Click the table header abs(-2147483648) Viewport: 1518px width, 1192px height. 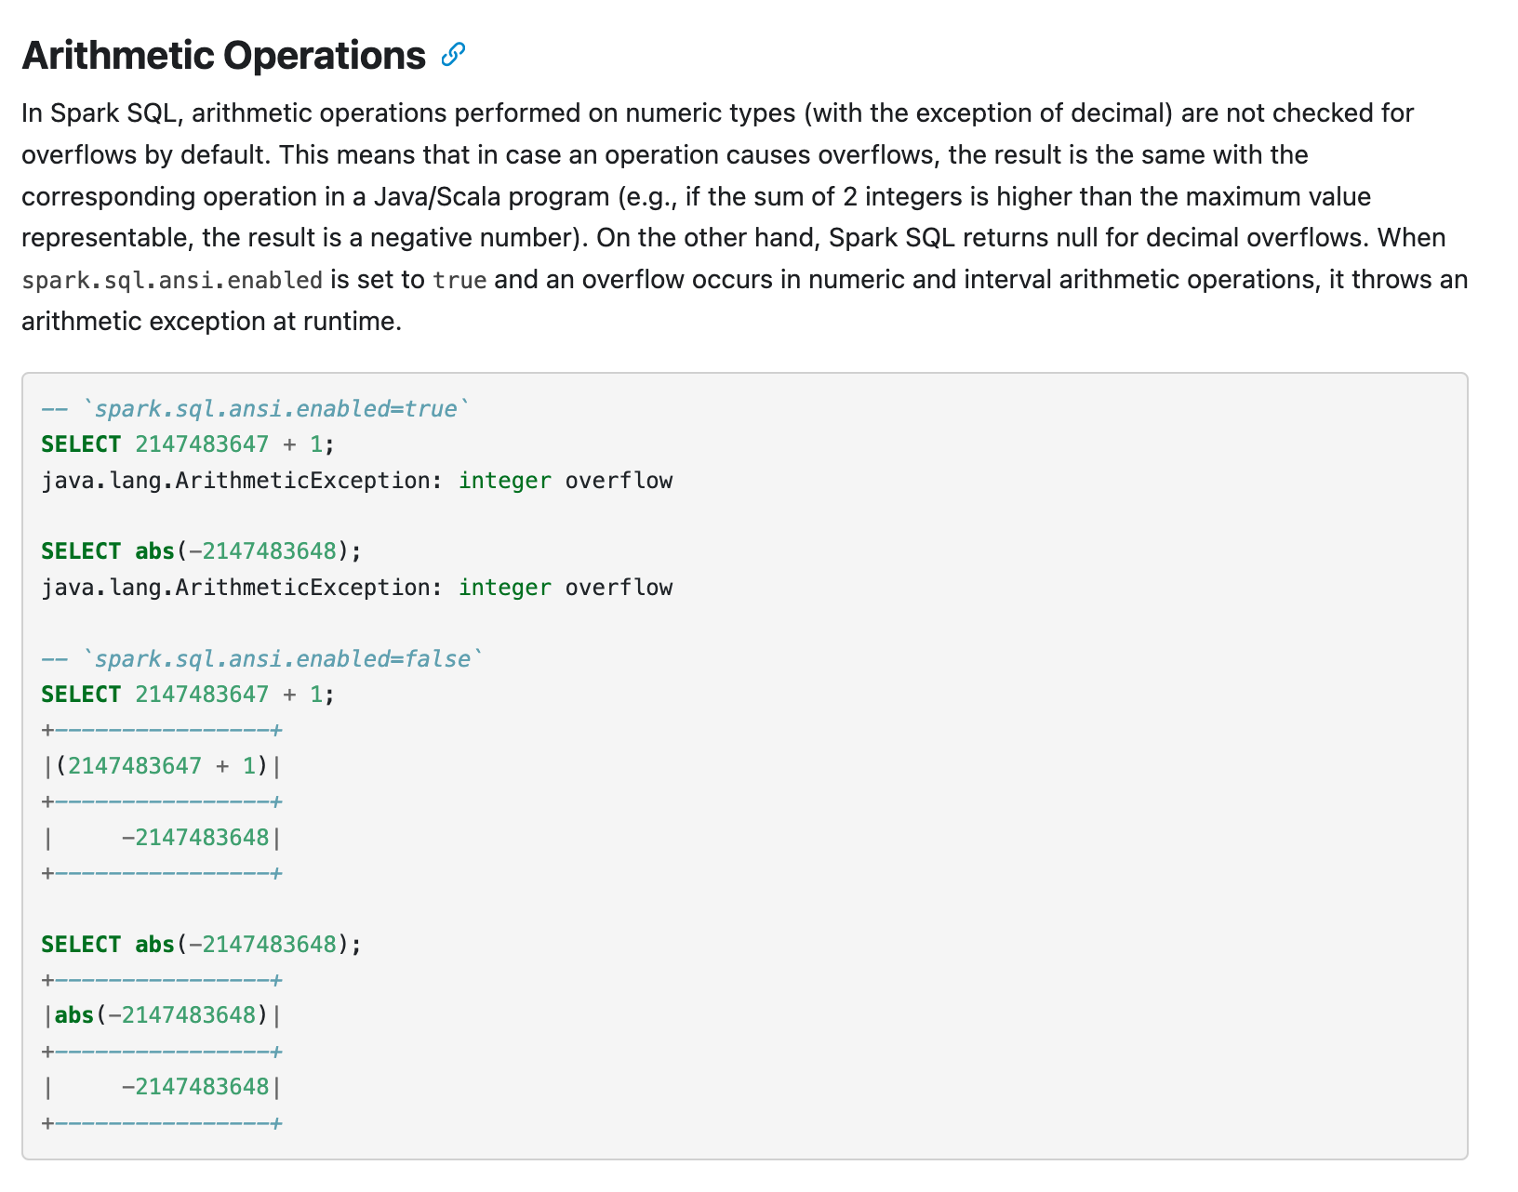tap(162, 1014)
